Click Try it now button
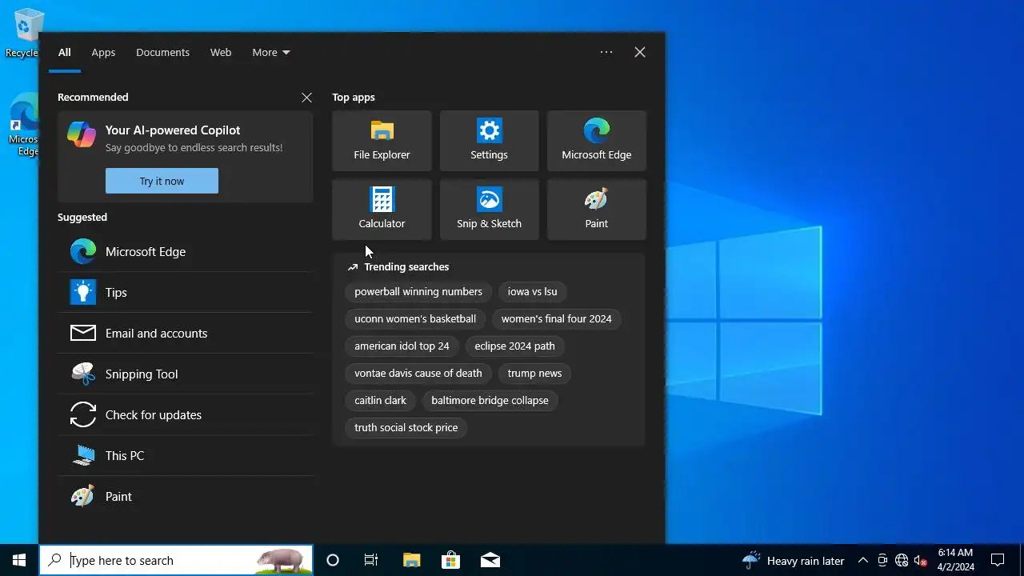This screenshot has width=1024, height=576. pos(162,181)
